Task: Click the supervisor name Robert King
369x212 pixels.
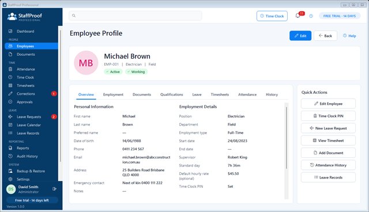Action: [237, 157]
